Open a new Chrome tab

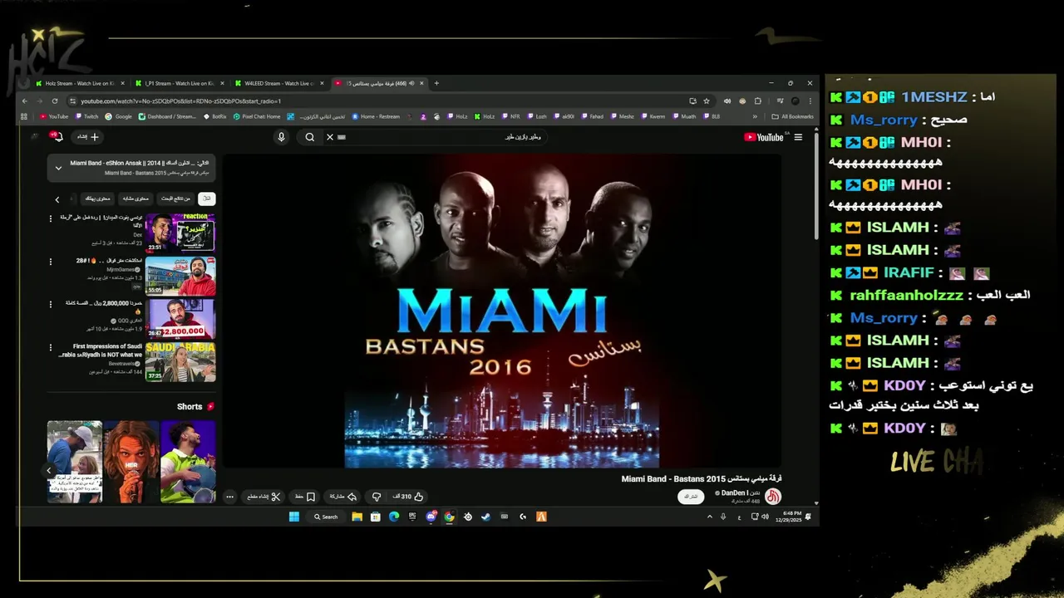coord(436,83)
